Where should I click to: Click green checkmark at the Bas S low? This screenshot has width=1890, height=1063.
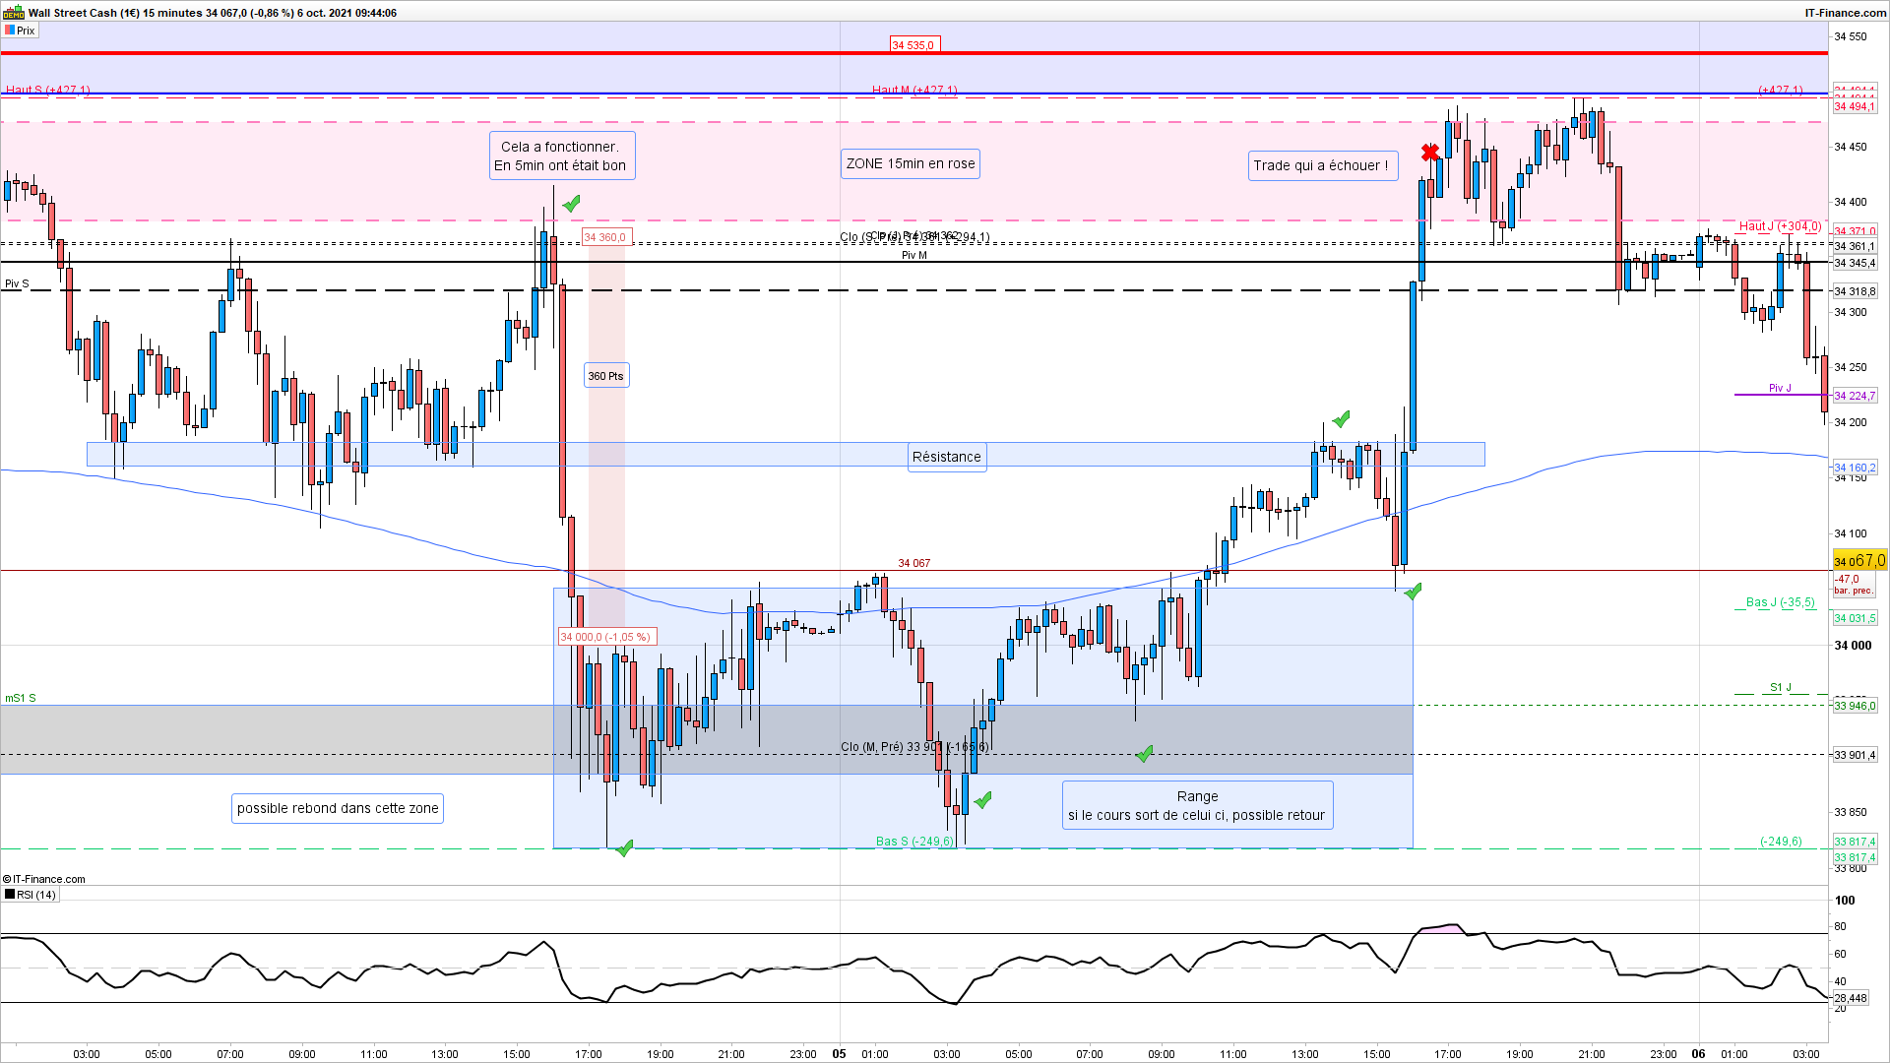pyautogui.click(x=624, y=847)
